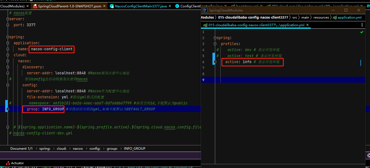Click the profiles: key in application.yml
This screenshot has height=168, width=370.
[231, 44]
